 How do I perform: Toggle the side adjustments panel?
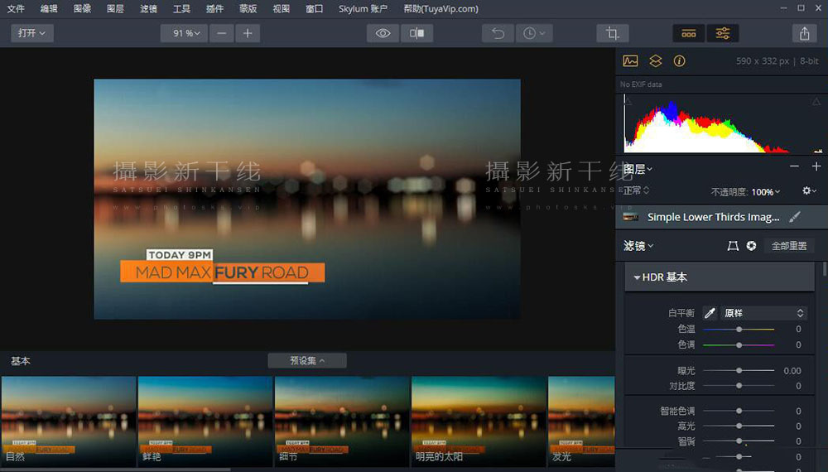click(x=722, y=33)
